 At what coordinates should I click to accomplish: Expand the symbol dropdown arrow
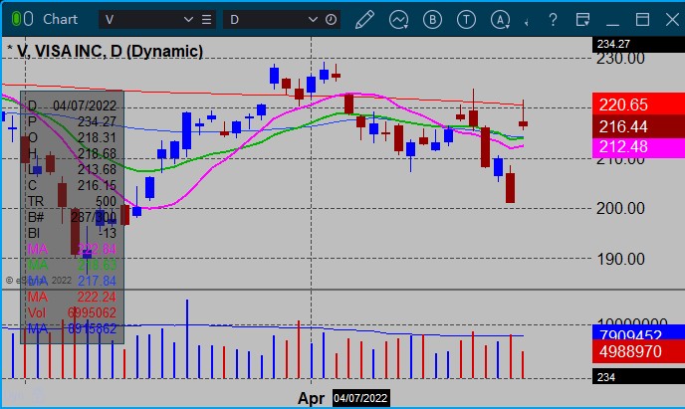[x=188, y=20]
